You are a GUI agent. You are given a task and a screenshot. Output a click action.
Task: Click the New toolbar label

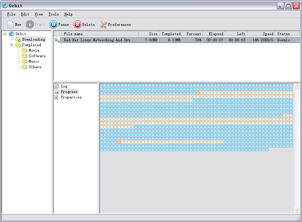click(x=18, y=24)
